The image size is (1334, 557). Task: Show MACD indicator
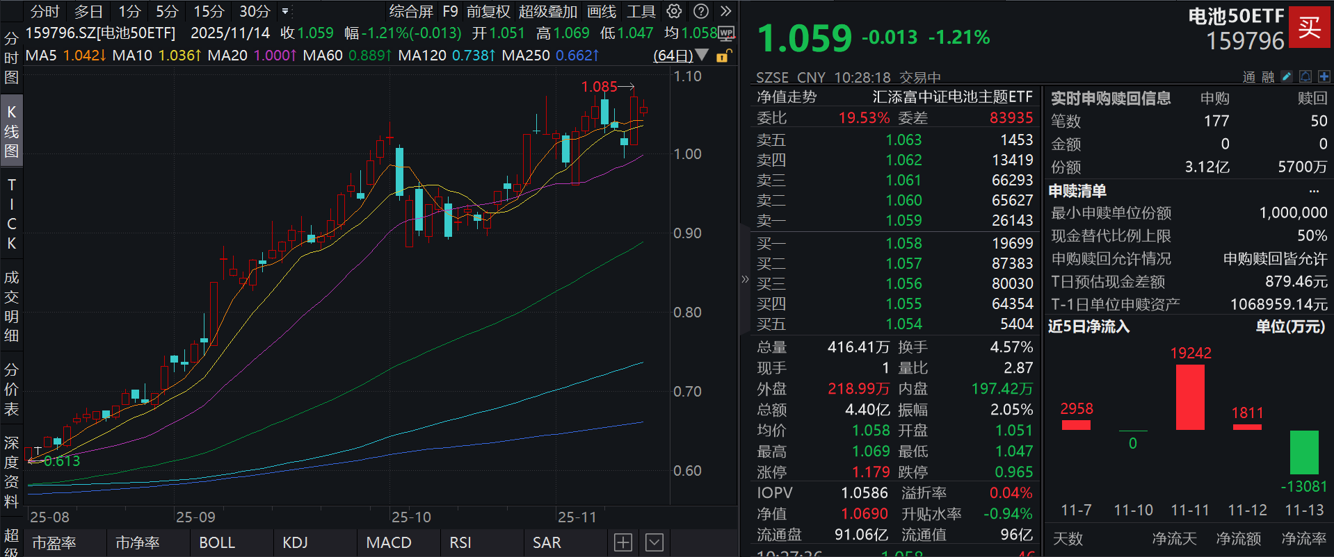tap(389, 542)
